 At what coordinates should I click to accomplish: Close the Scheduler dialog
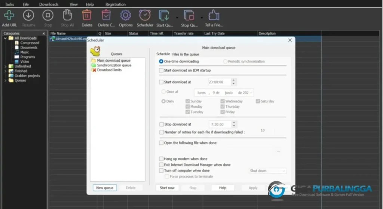click(x=290, y=40)
